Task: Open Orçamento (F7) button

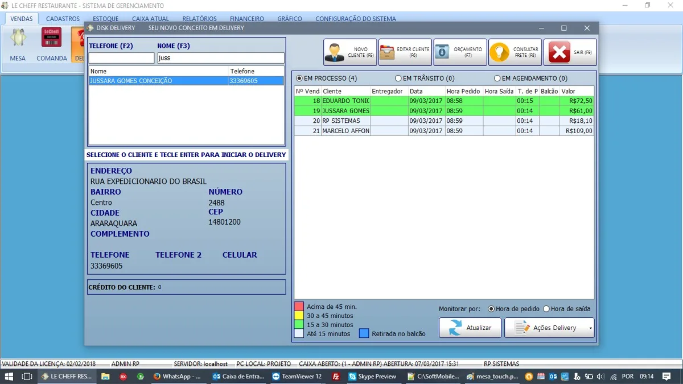Action: 460,52
